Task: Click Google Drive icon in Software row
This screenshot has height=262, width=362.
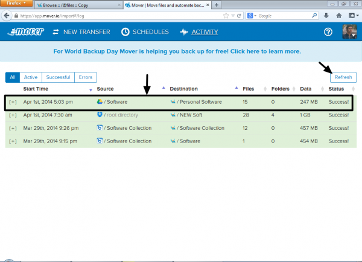Action: tap(100, 102)
